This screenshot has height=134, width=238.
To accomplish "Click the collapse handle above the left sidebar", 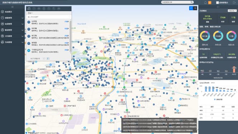I will click(12, 7).
